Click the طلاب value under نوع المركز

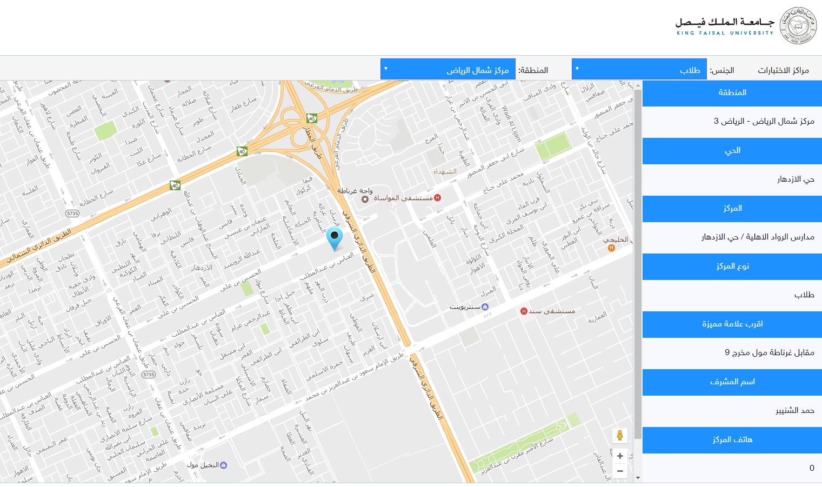[804, 295]
